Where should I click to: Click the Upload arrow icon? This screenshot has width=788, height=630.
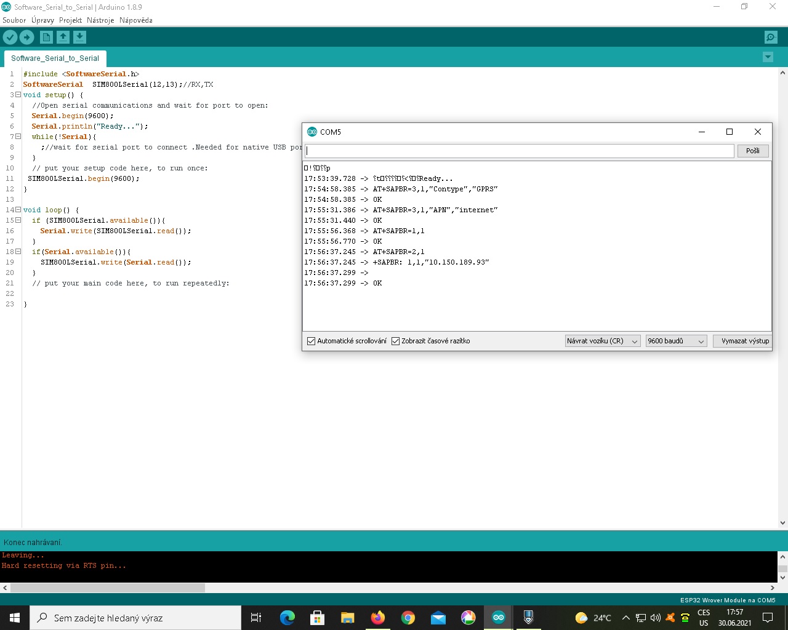coord(26,38)
